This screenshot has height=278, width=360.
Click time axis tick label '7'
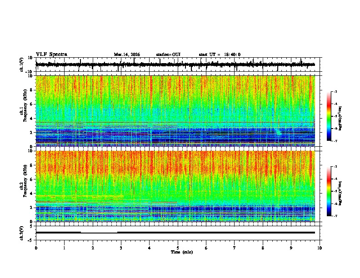(x=235, y=248)
